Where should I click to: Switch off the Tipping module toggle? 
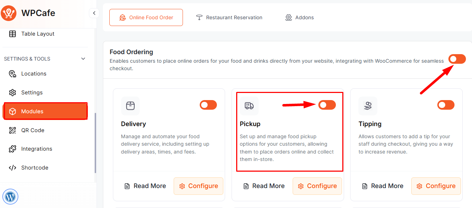(x=446, y=105)
